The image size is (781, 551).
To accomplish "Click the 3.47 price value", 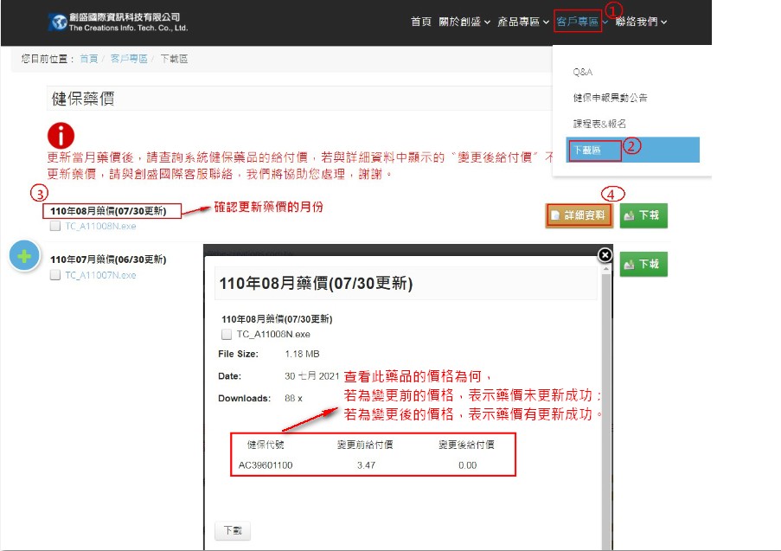I will click(366, 465).
